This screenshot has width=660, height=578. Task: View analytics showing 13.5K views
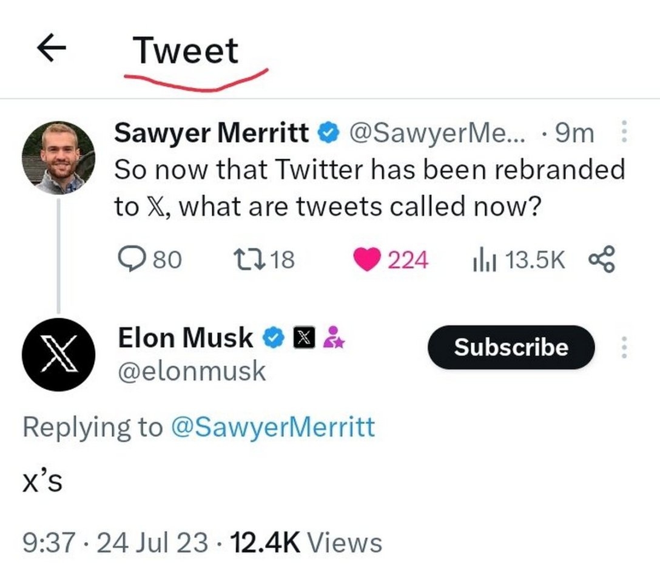coord(482,260)
